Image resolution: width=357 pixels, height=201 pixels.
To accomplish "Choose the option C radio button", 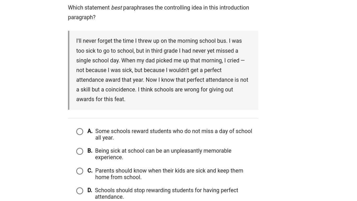I will pyautogui.click(x=80, y=171).
